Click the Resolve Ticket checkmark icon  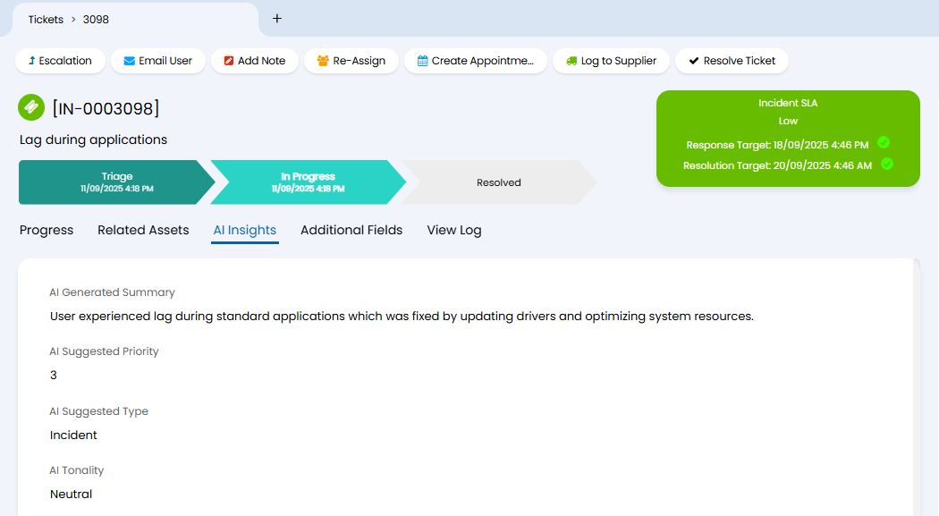point(694,61)
